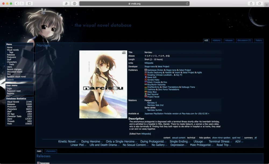Click the sidebar search field
The height and width of the screenshot is (164, 269).
tap(19, 80)
